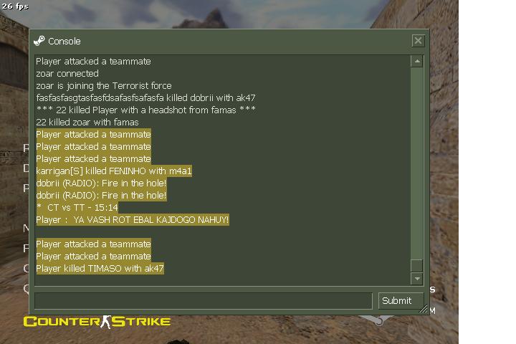Submit the console command
This screenshot has height=344, width=516.
point(401,300)
